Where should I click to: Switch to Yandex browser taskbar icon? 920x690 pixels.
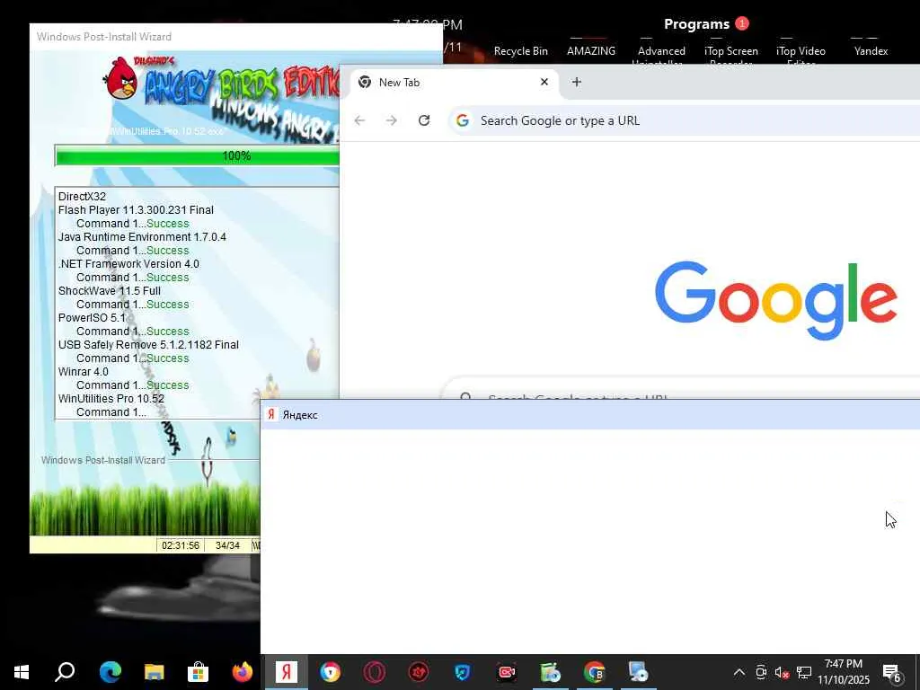287,672
